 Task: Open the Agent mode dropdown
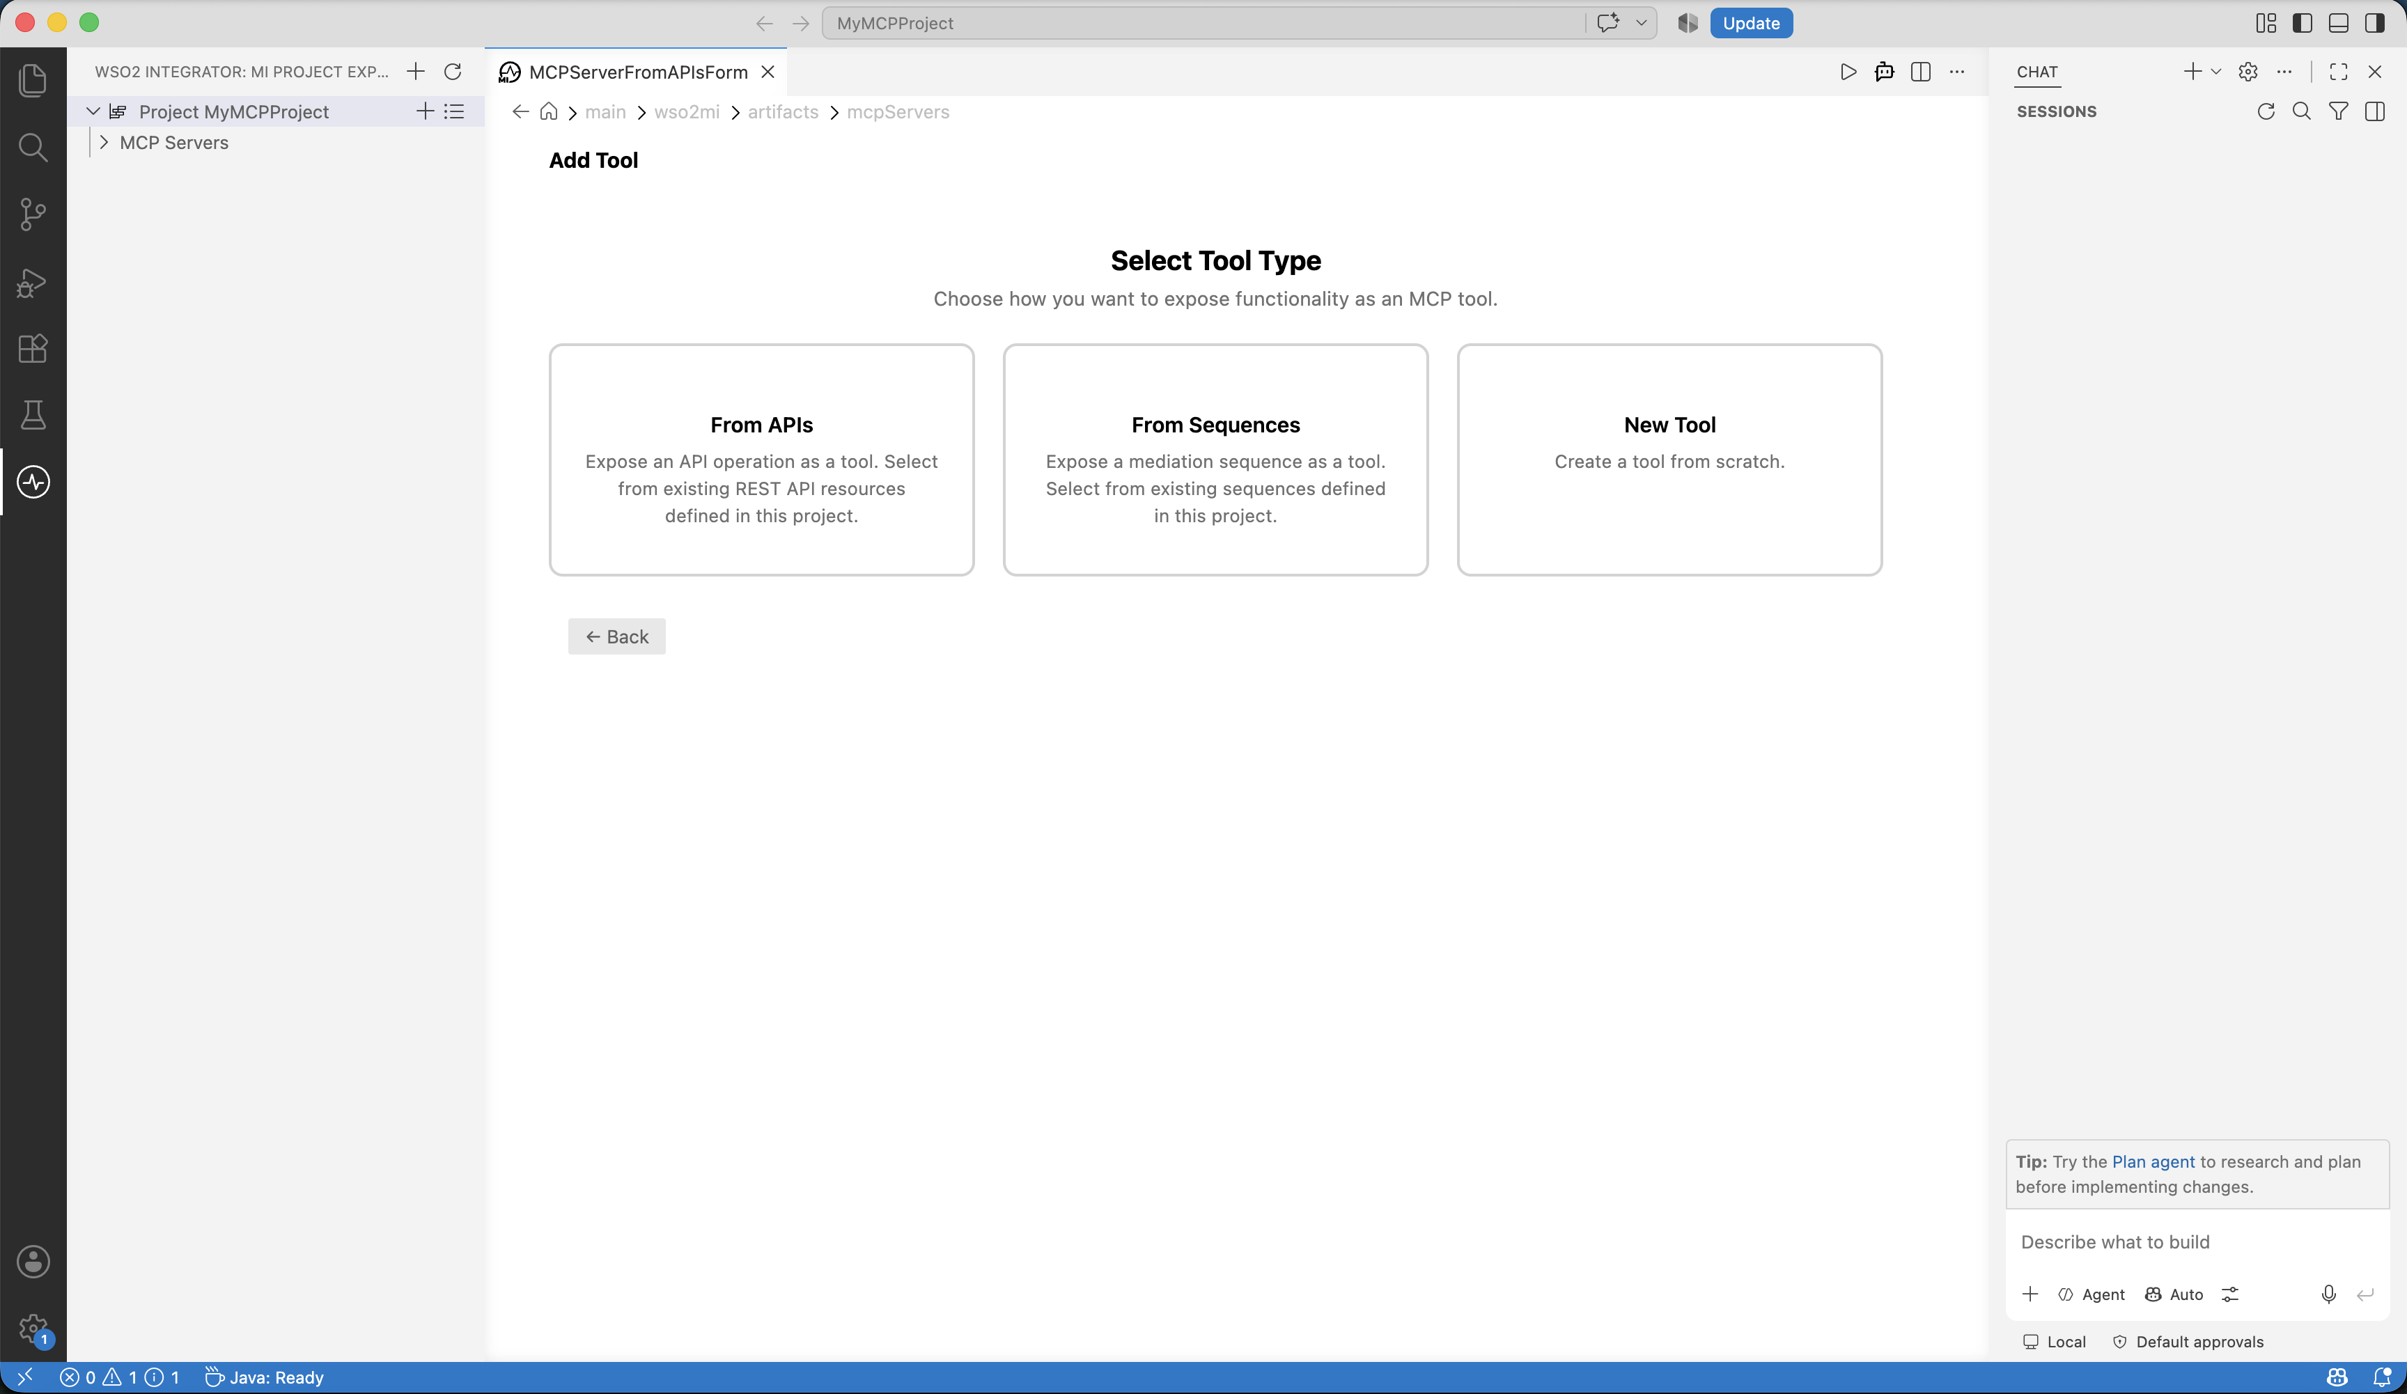click(x=2091, y=1294)
